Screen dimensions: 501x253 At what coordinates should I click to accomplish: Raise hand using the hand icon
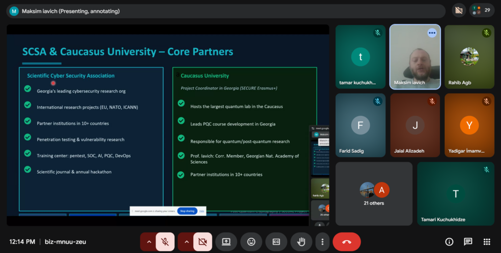click(x=301, y=242)
